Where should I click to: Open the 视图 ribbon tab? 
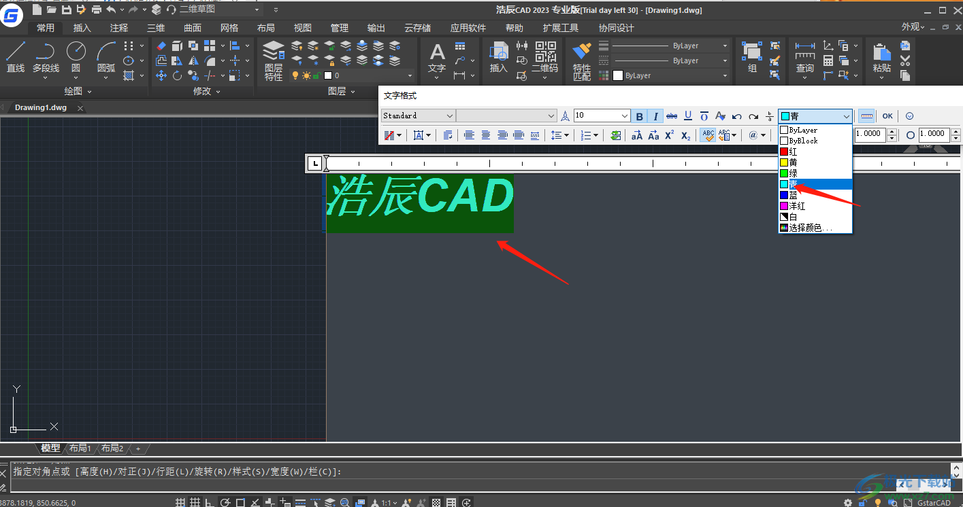coord(303,28)
